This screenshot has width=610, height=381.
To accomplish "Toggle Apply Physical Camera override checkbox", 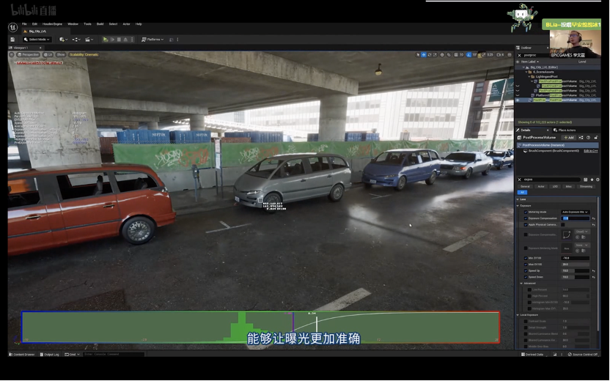I will tap(526, 225).
